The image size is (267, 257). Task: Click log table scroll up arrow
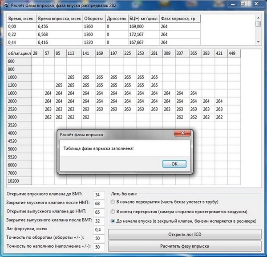click(x=258, y=18)
